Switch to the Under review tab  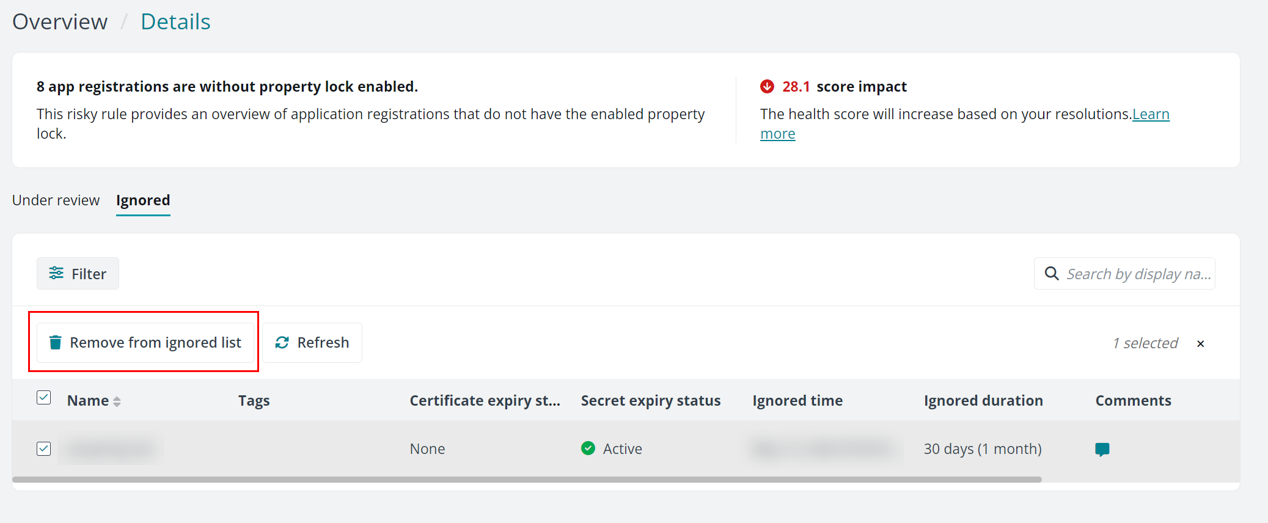pos(56,200)
